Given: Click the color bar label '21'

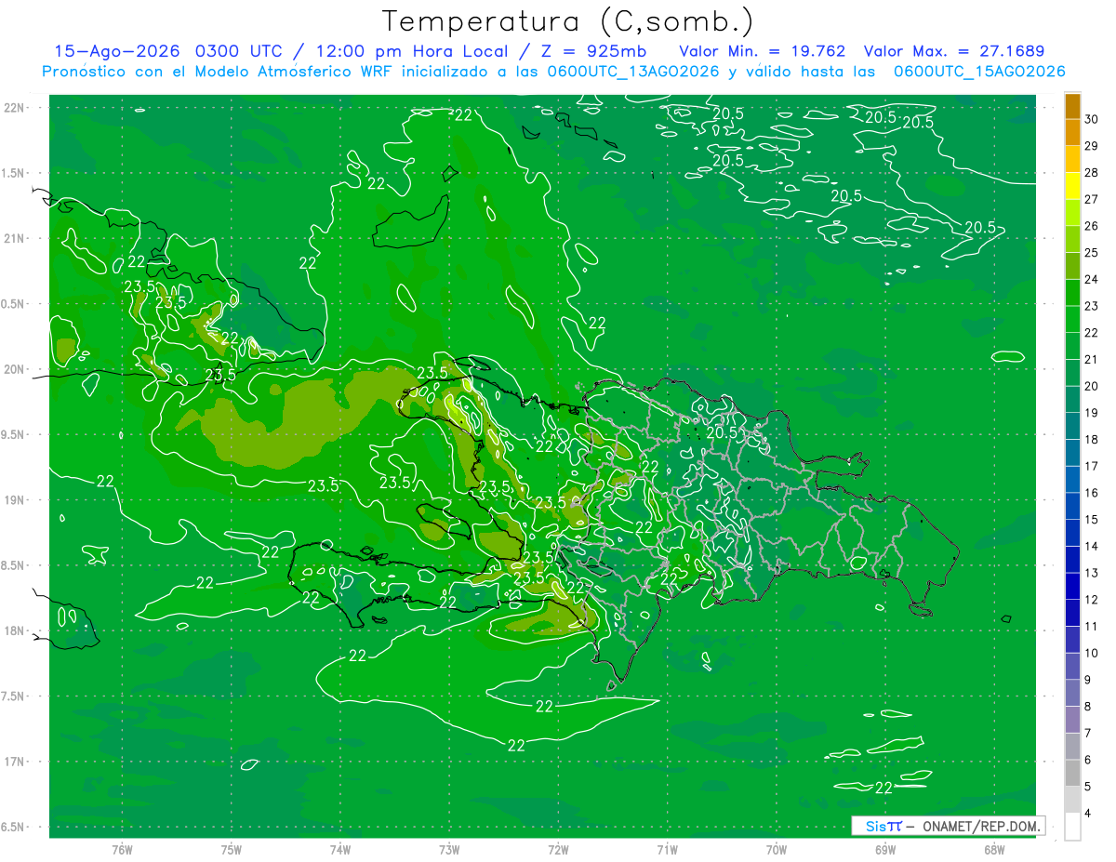Looking at the screenshot, I should (x=1092, y=359).
